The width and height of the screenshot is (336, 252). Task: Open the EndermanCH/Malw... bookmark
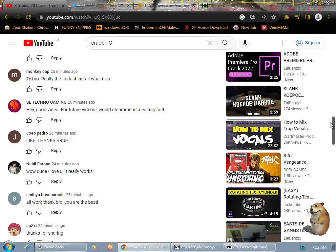[x=157, y=28]
